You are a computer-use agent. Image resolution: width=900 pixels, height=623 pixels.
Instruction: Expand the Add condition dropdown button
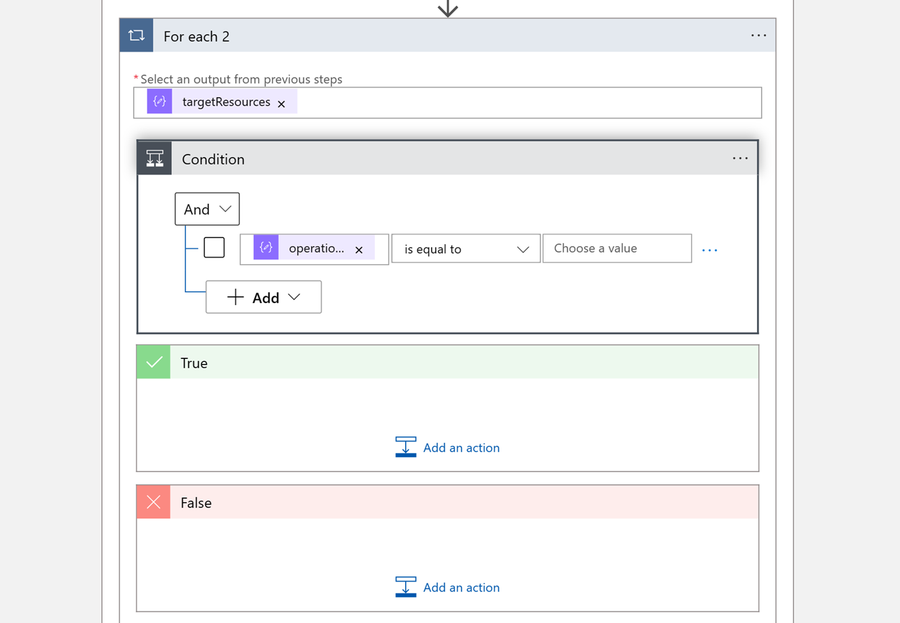click(263, 297)
